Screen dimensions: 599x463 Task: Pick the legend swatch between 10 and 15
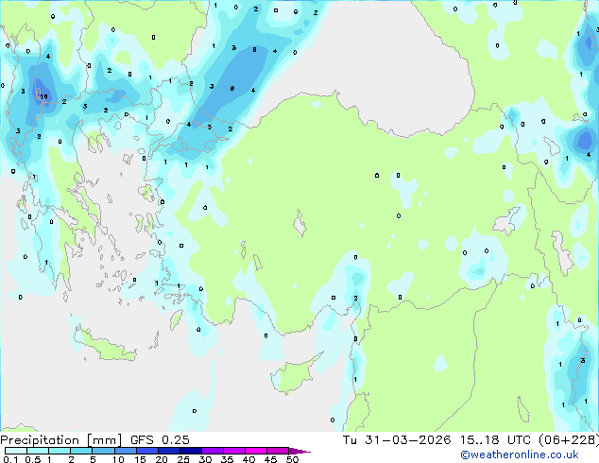[126, 451]
